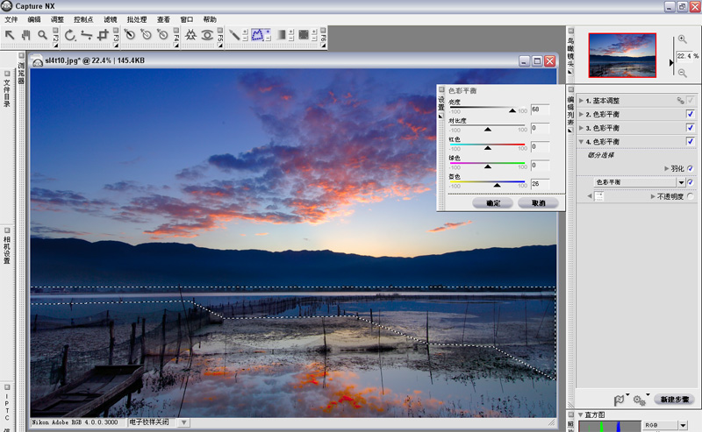This screenshot has width=702, height=432.
Task: Click the 确定 confirm button
Action: [x=492, y=203]
